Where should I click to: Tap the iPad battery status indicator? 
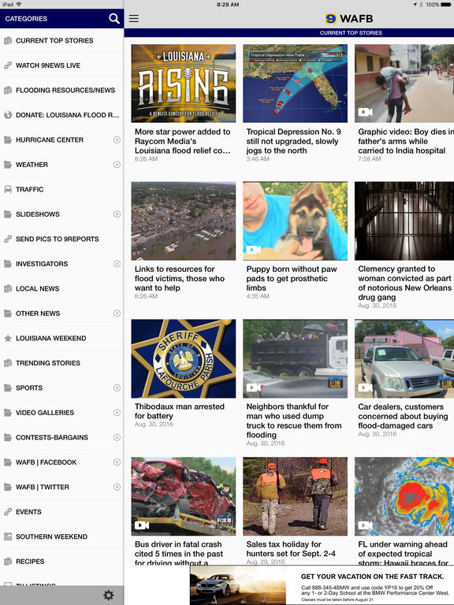point(445,5)
